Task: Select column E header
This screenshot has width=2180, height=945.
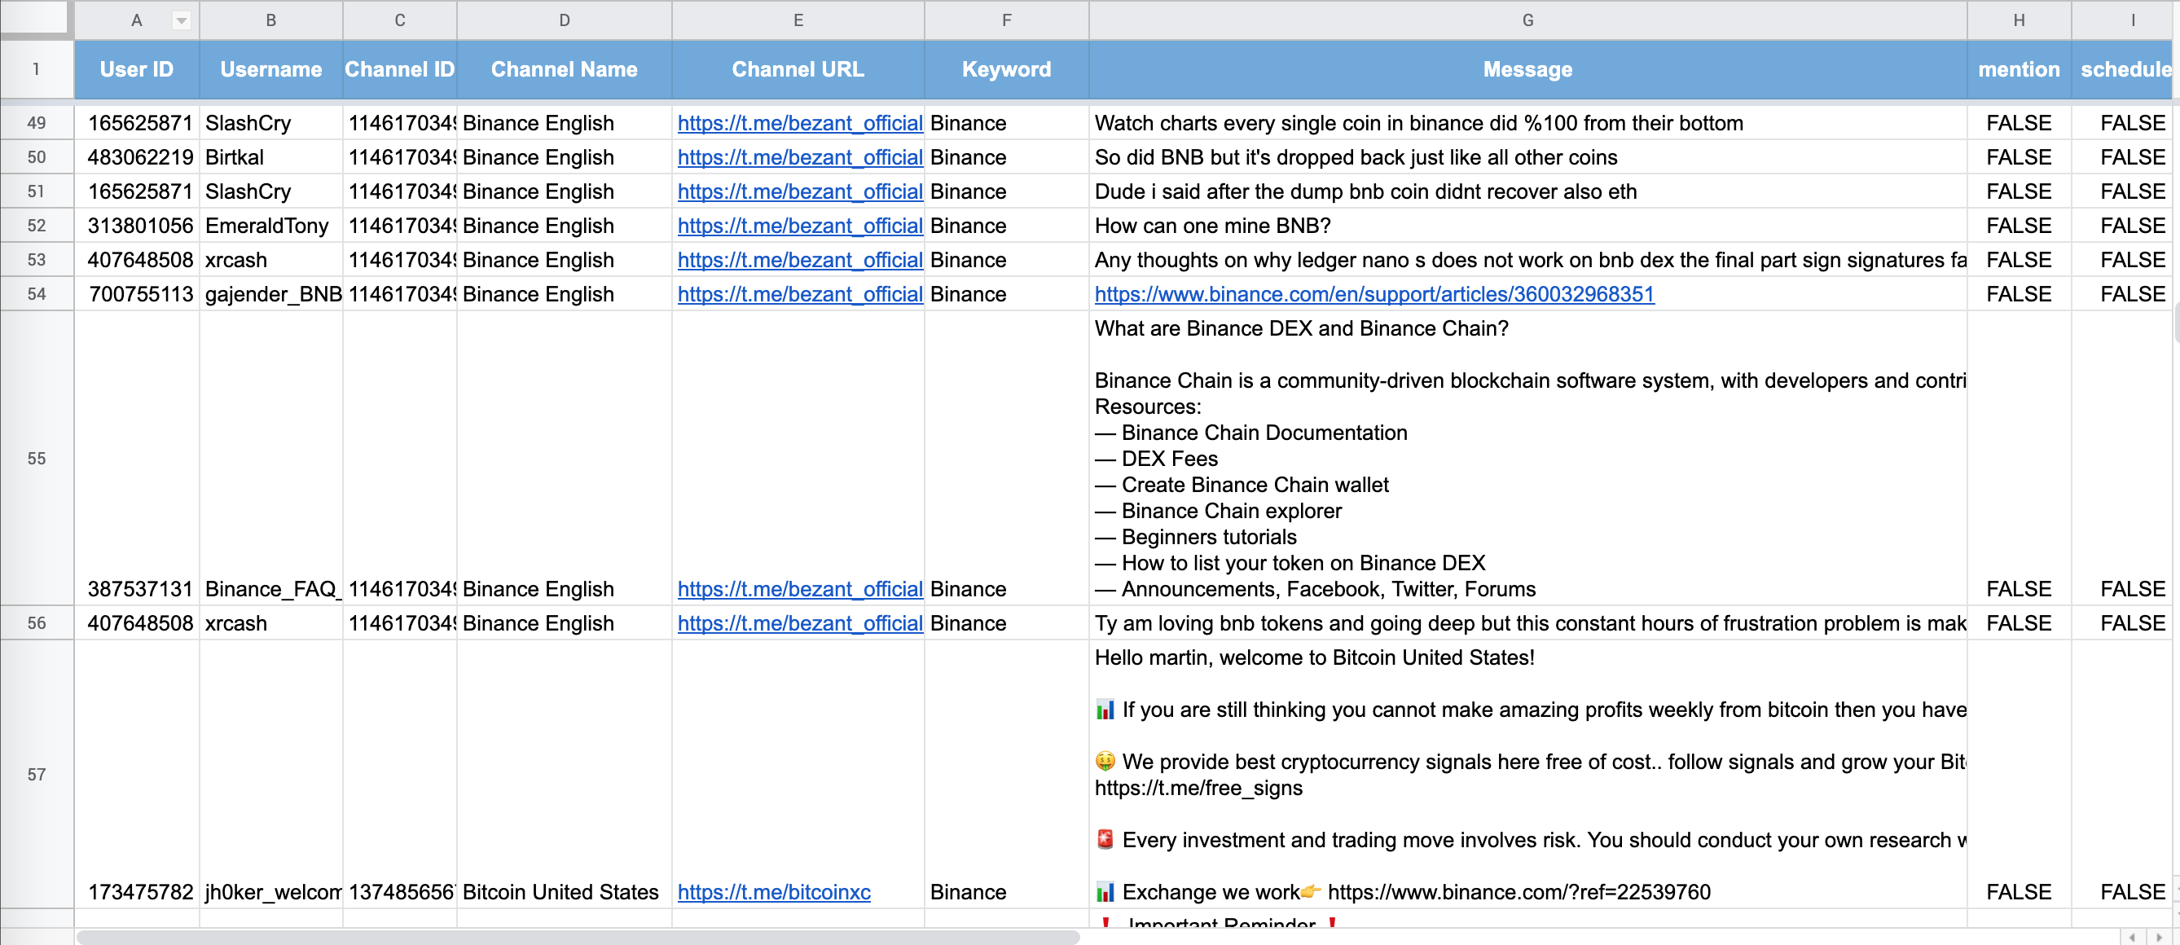Action: point(798,20)
